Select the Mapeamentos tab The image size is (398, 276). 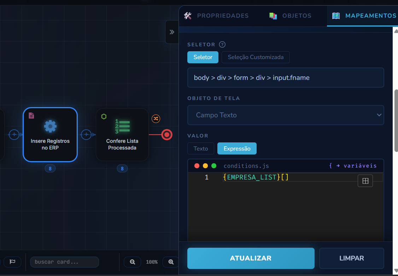pyautogui.click(x=364, y=16)
